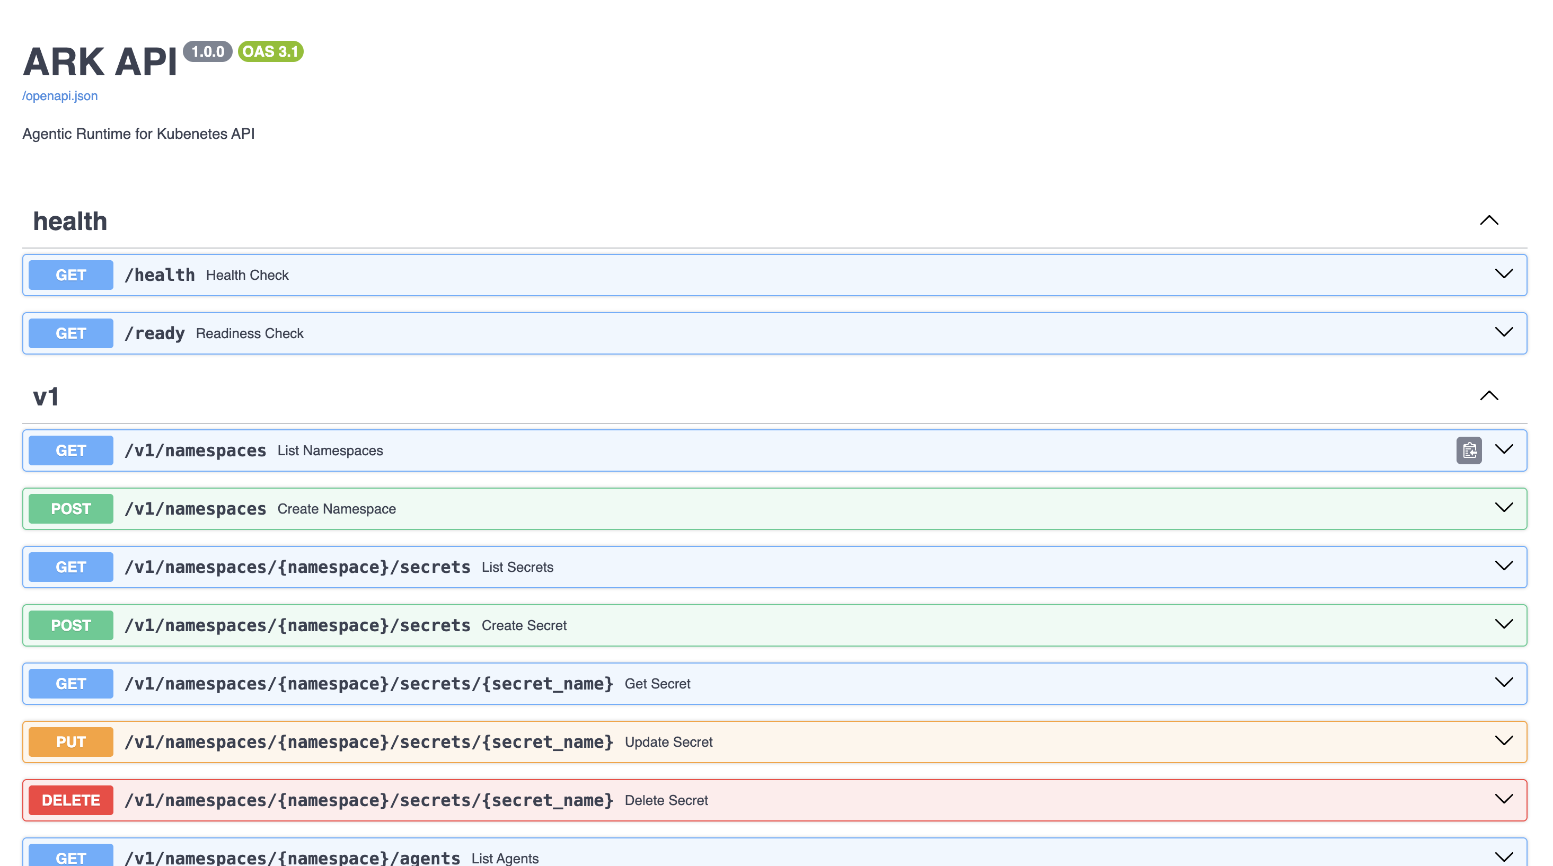1553x866 pixels.
Task: Select the health section header
Action: (x=70, y=220)
